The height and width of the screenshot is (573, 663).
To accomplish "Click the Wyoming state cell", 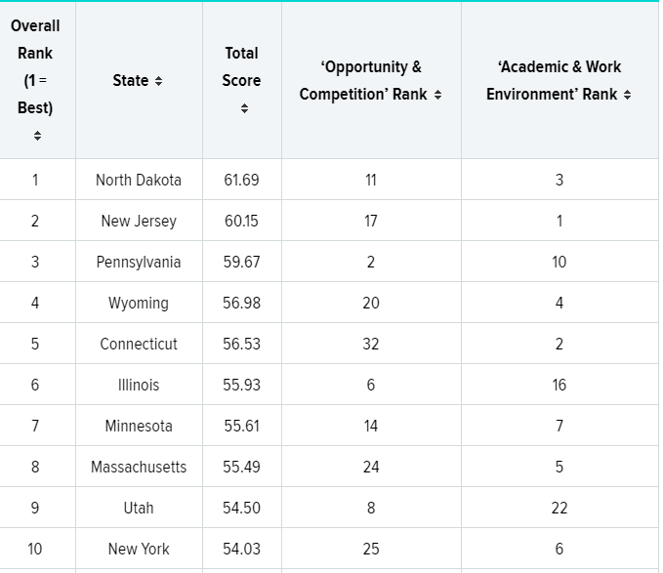I will pos(139,303).
